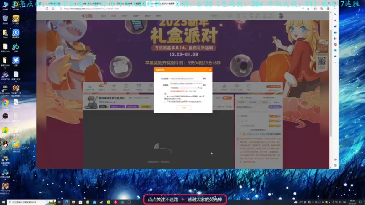Expand the fifth navigation dropdown in header
This screenshot has height=205, width=365.
(147, 16)
